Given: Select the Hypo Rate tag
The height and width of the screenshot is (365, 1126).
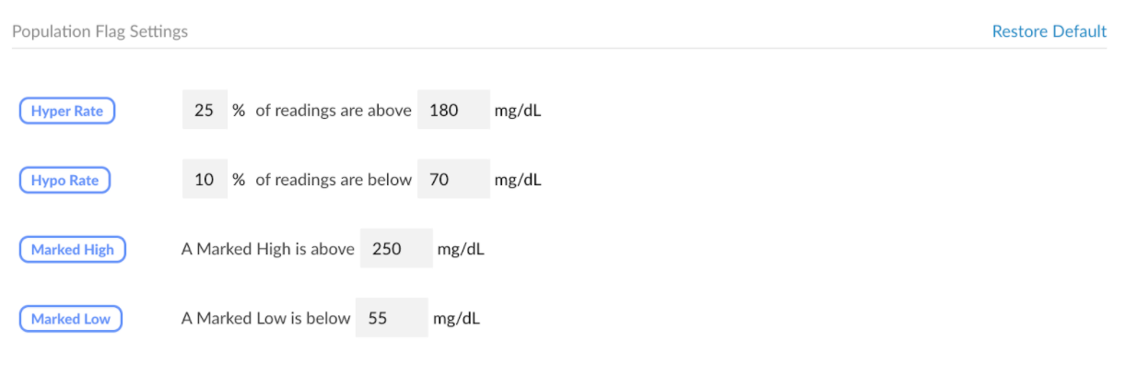Looking at the screenshot, I should [x=65, y=180].
